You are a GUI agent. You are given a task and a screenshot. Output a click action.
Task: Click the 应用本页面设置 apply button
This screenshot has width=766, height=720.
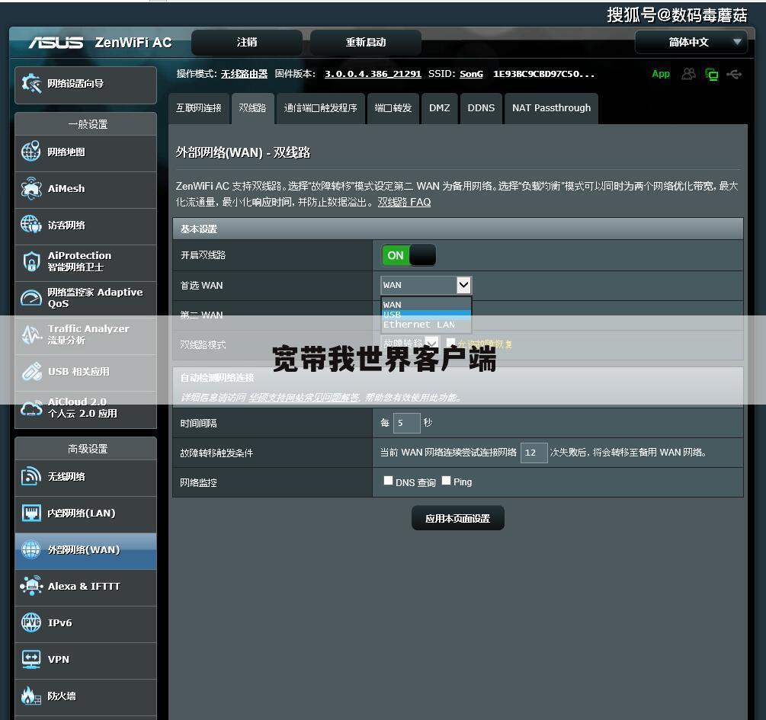click(x=458, y=518)
